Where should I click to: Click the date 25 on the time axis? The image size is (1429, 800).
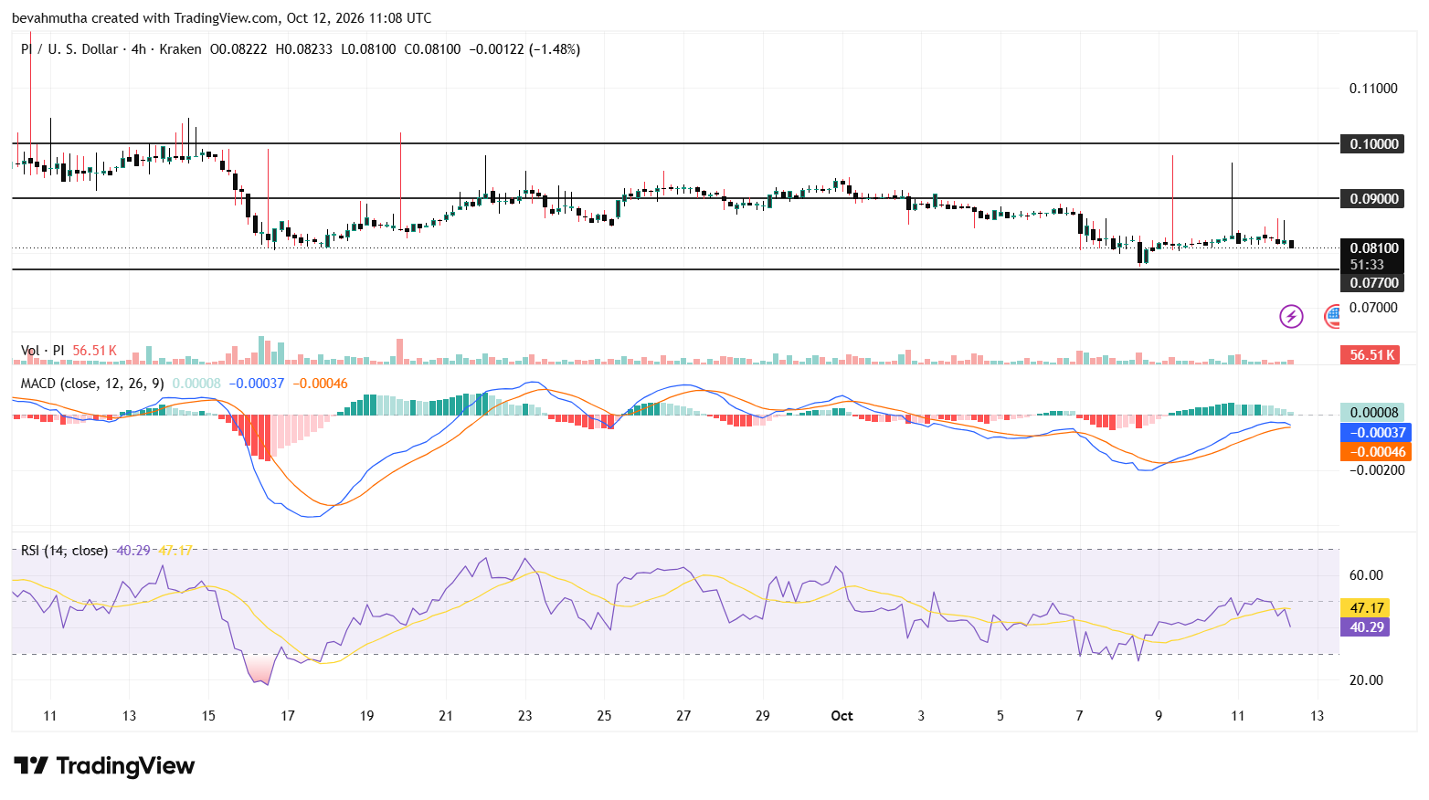(x=604, y=716)
